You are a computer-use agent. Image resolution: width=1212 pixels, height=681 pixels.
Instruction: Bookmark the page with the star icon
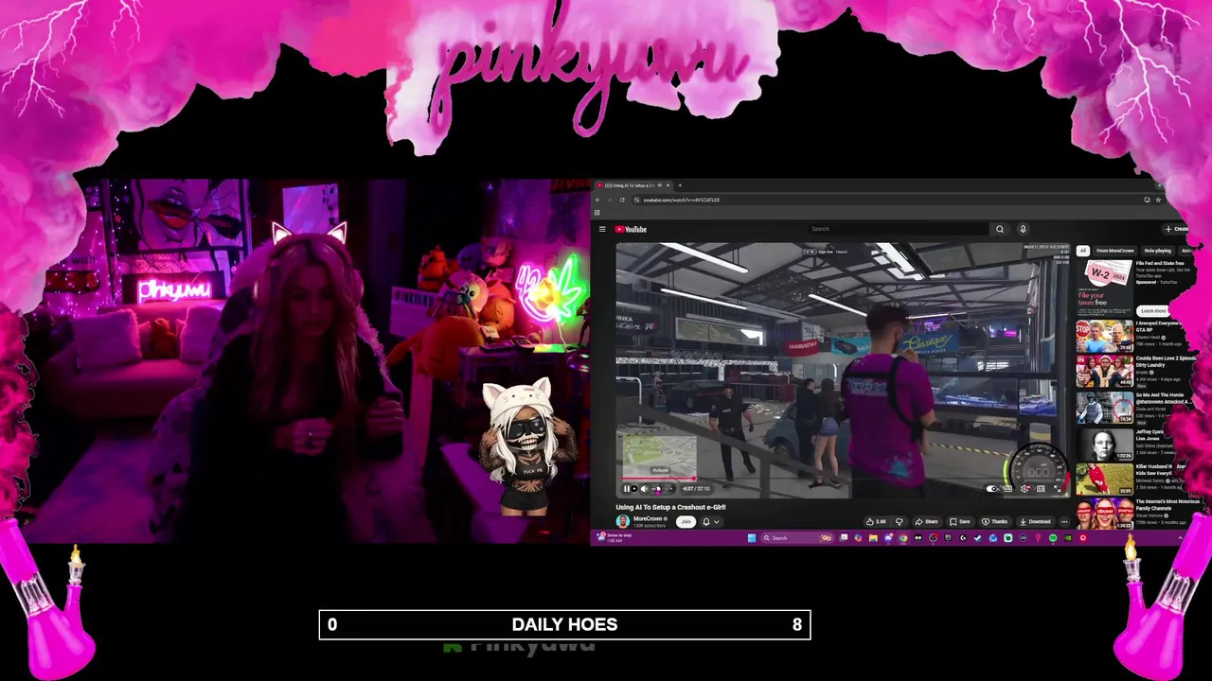[x=1158, y=200]
